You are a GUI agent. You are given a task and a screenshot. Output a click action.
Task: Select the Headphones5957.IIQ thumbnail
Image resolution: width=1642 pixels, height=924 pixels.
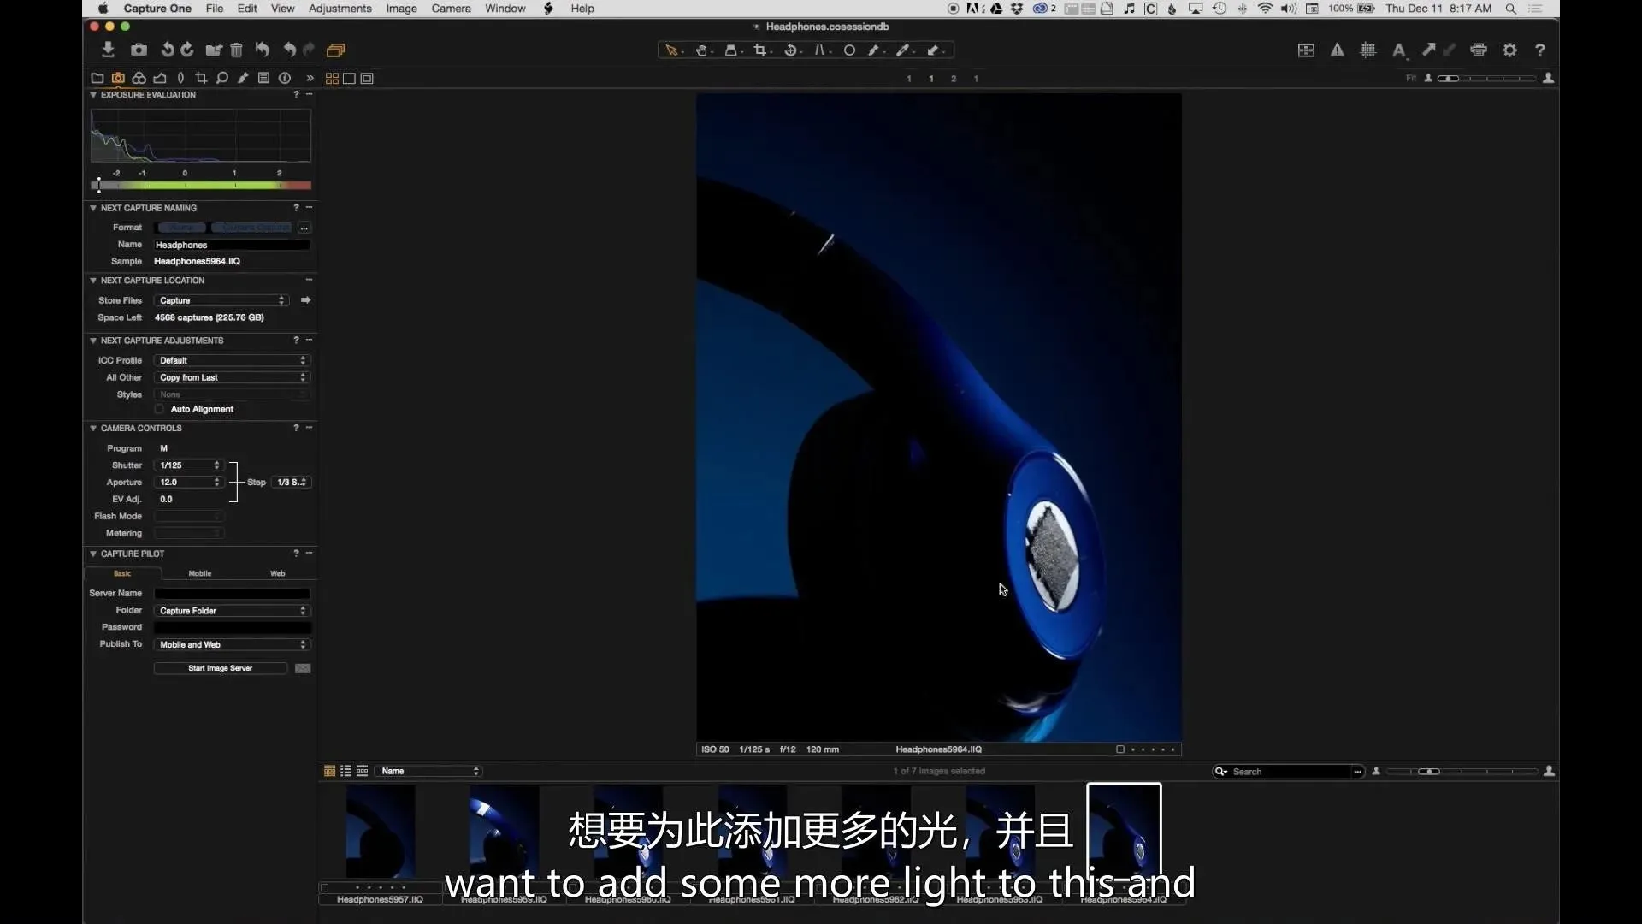pyautogui.click(x=380, y=832)
